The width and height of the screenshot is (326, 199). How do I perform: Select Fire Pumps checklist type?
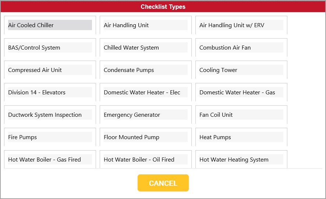click(x=50, y=137)
